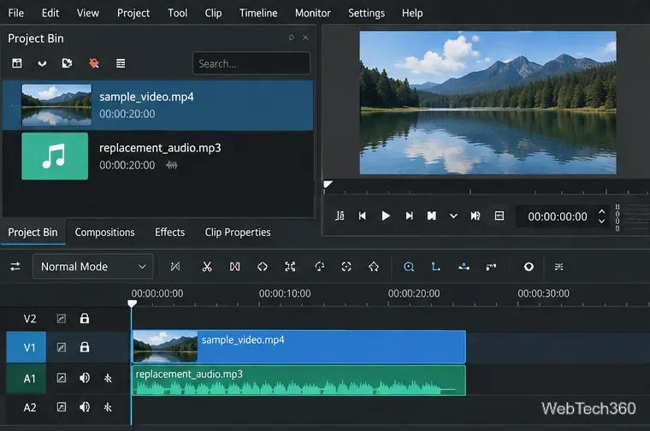Click the toolbar icon left of the scissors

[175, 267]
